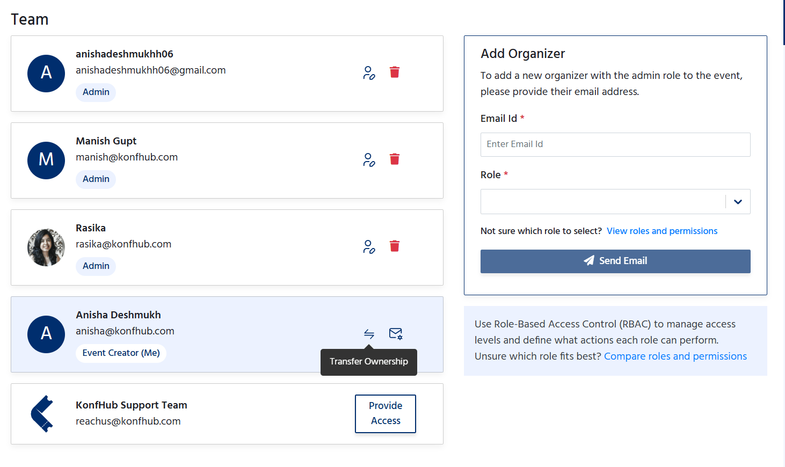785x467 pixels.
Task: Click the Admin badge under Manish Gupt
Action: pyautogui.click(x=96, y=179)
